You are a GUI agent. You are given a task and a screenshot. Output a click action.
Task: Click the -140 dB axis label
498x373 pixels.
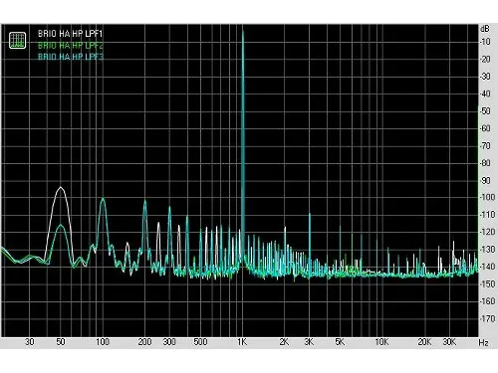[x=487, y=267]
